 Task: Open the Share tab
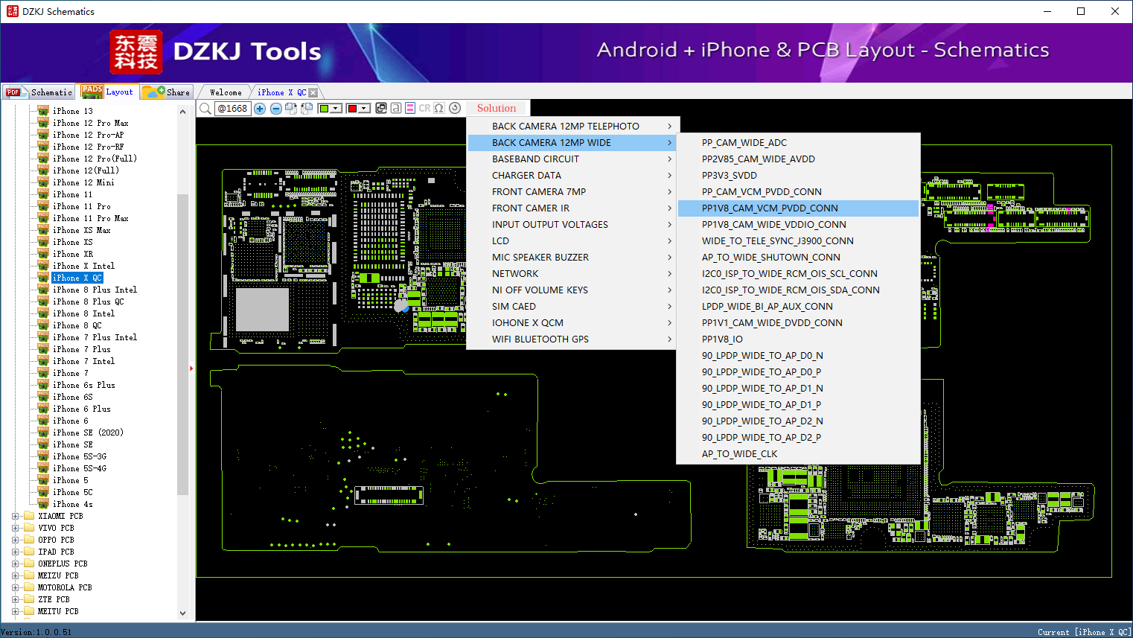point(167,92)
